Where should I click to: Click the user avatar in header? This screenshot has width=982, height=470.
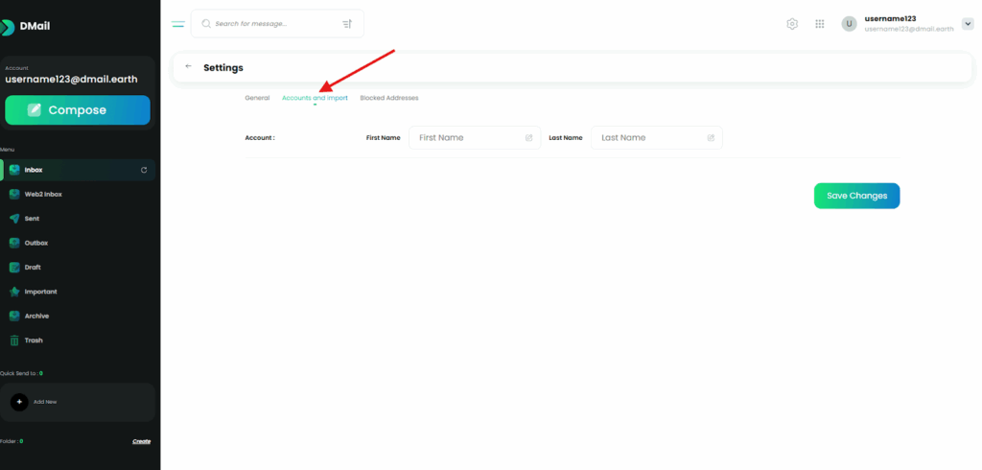pyautogui.click(x=849, y=24)
